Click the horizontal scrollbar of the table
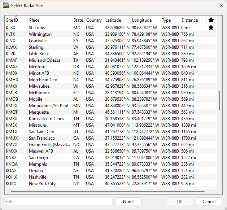The width and height of the screenshot is (227, 210). click(x=108, y=192)
